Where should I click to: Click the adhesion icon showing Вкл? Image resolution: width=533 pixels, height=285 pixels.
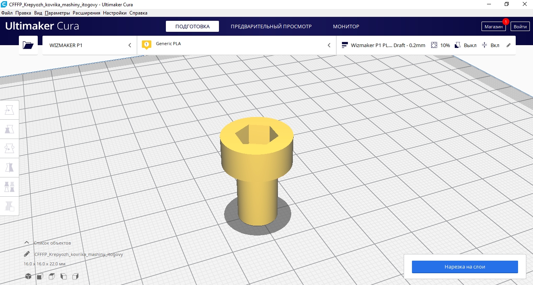pos(484,45)
